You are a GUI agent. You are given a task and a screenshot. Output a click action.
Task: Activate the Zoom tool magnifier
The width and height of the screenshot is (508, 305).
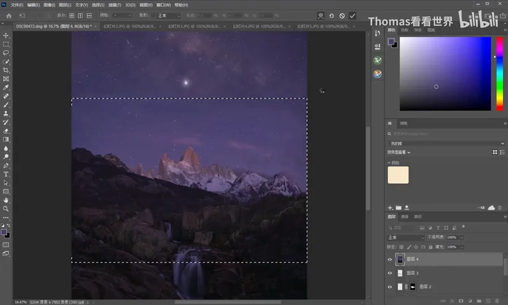[6, 209]
